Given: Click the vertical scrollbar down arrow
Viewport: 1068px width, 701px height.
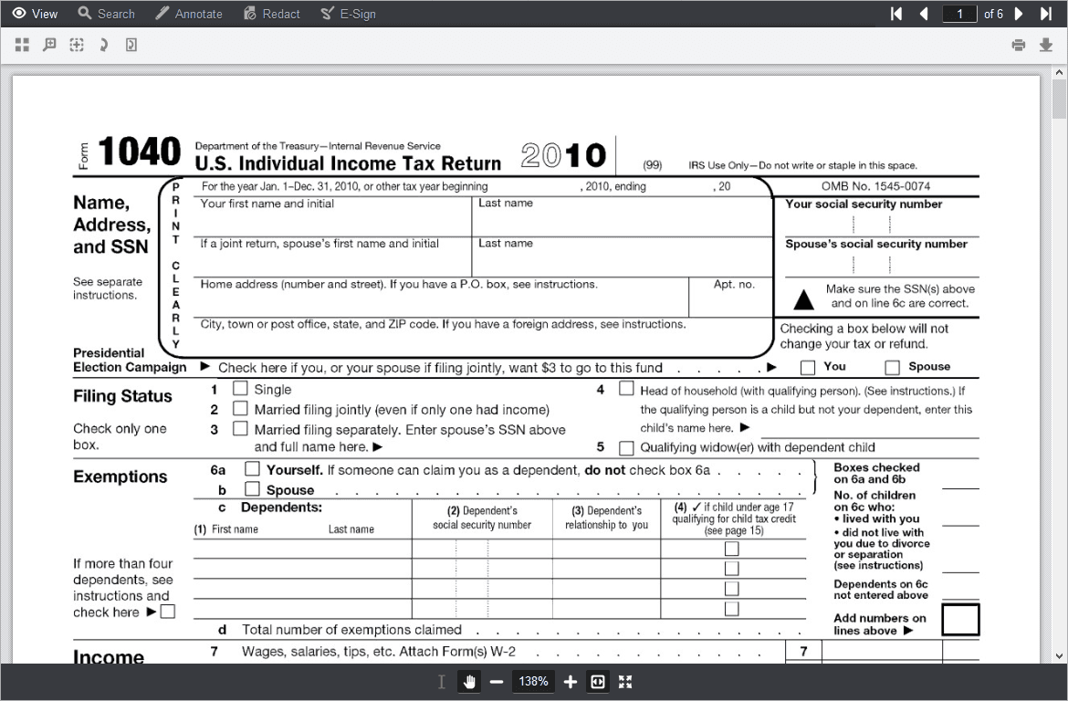Looking at the screenshot, I should tap(1059, 656).
